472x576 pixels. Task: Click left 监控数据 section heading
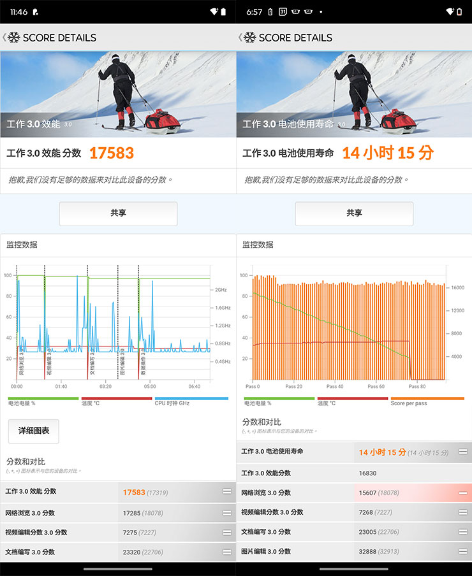22,245
